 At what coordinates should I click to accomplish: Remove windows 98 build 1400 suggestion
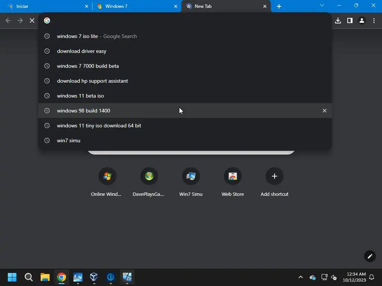[325, 111]
